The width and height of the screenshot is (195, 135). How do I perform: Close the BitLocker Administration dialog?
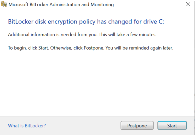[188, 4]
